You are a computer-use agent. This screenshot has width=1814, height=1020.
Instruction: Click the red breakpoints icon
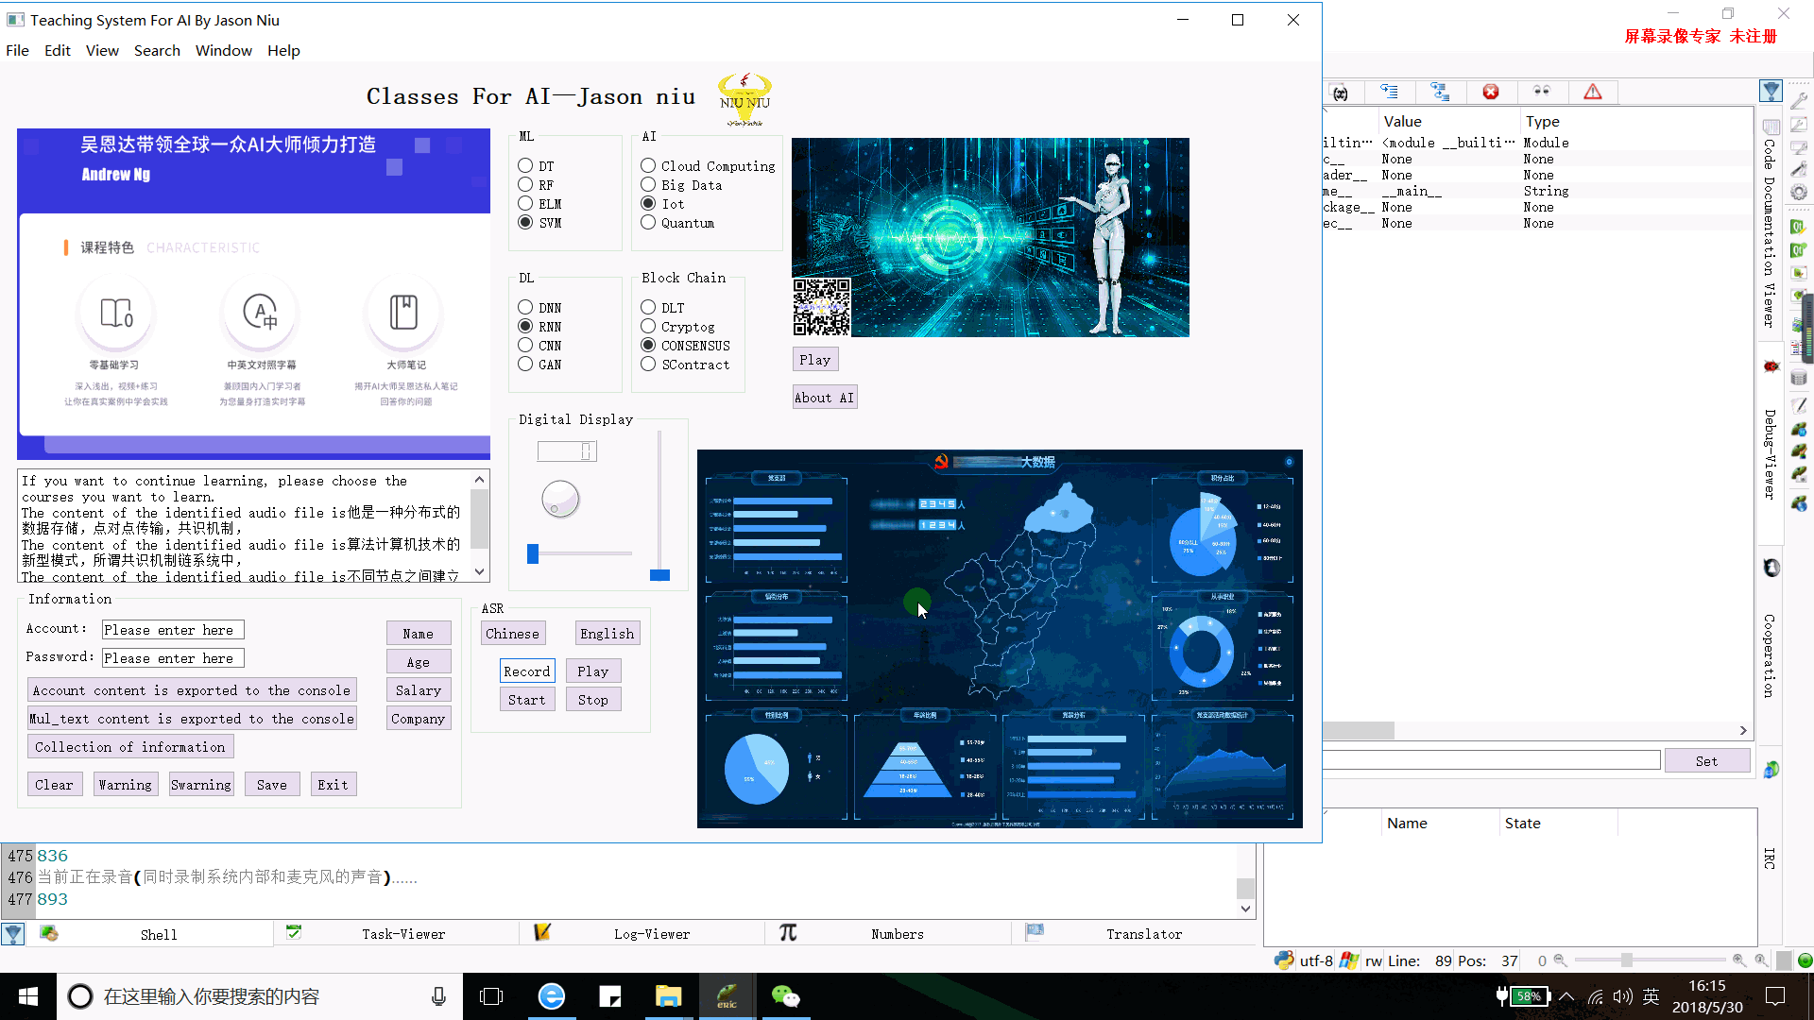click(1491, 92)
